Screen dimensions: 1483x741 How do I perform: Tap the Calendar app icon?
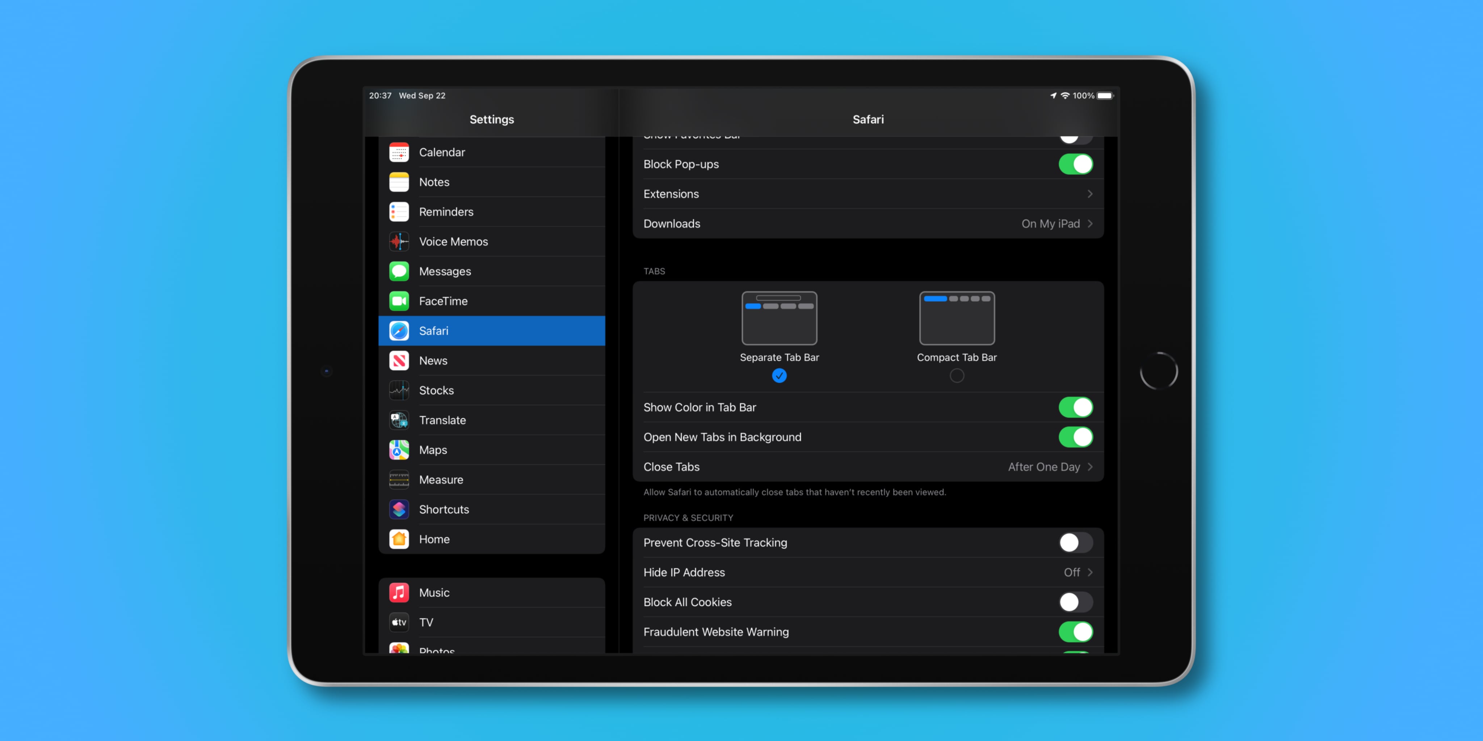(399, 152)
